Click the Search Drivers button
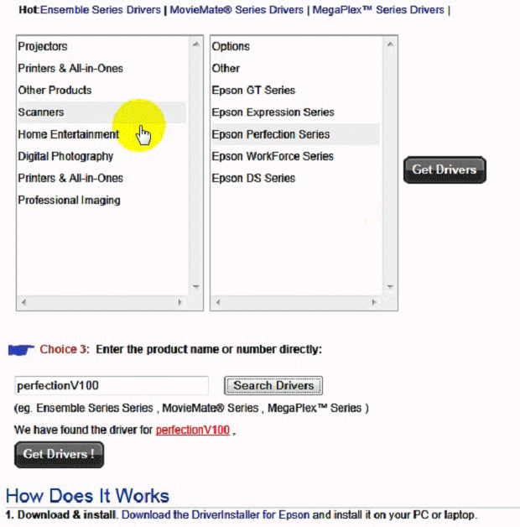The image size is (520, 527). 273,385
